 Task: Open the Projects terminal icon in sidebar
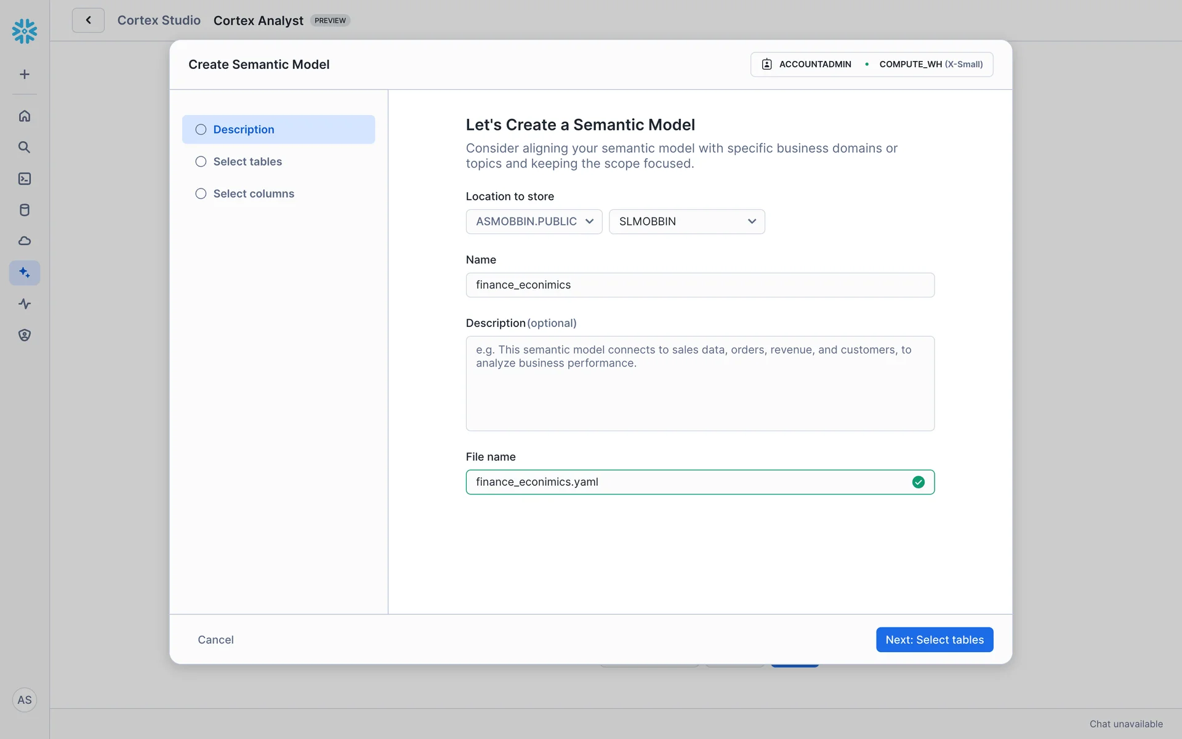25,179
